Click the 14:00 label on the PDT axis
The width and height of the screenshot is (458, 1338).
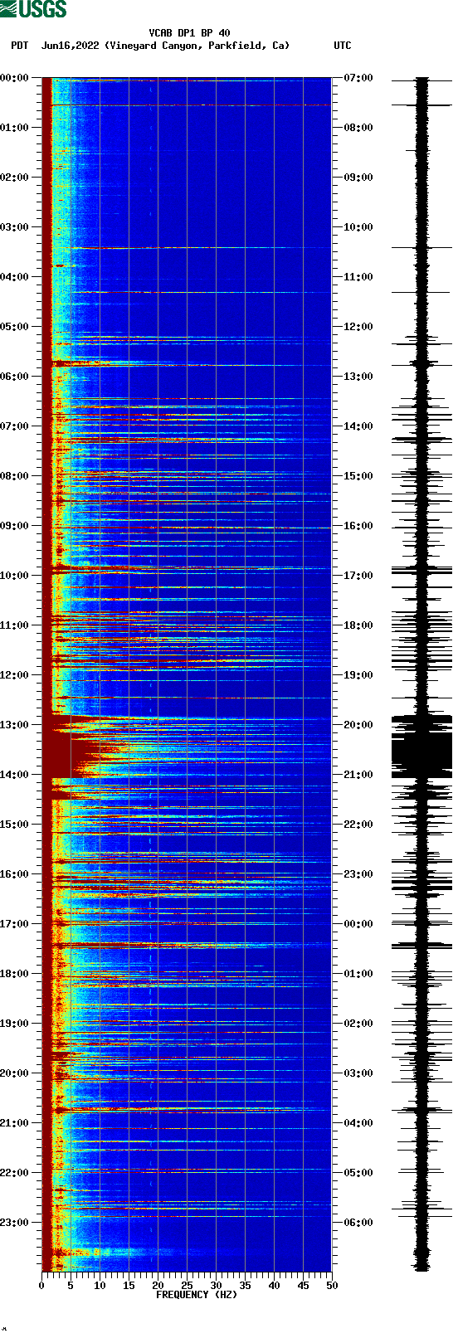click(14, 775)
